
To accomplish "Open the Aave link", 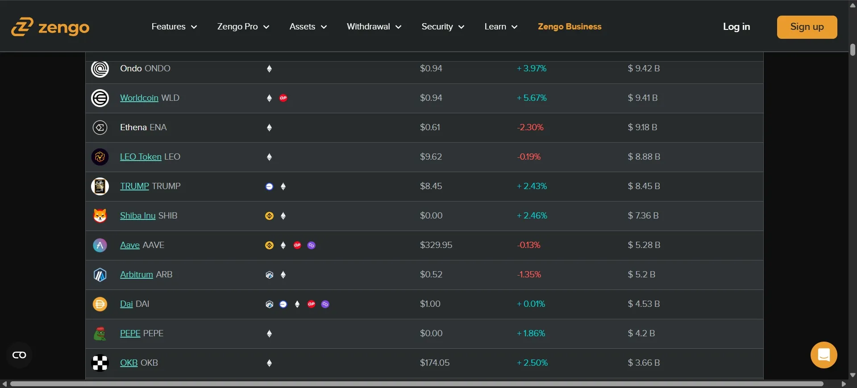I will (x=130, y=245).
